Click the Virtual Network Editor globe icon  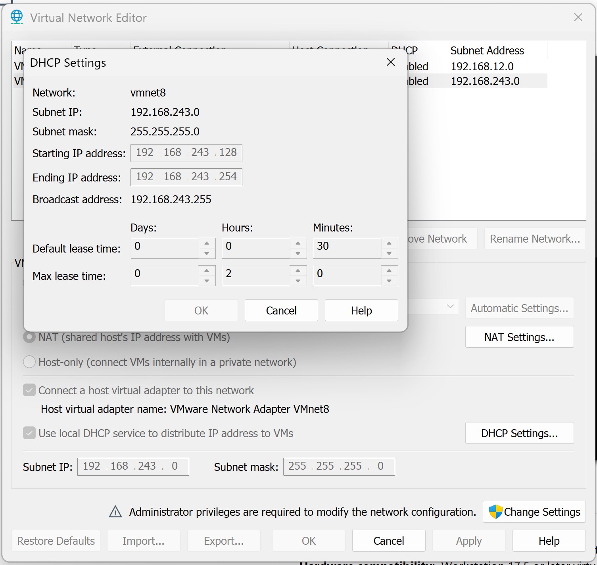pos(17,17)
